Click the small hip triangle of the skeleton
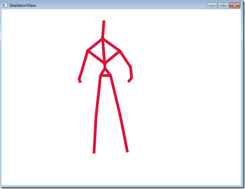245x189 pixels. [105, 73]
